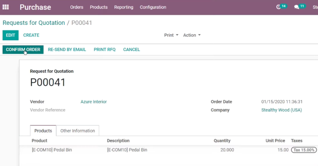318x166 pixels.
Task: Click the Edit button
Action: 11,35
